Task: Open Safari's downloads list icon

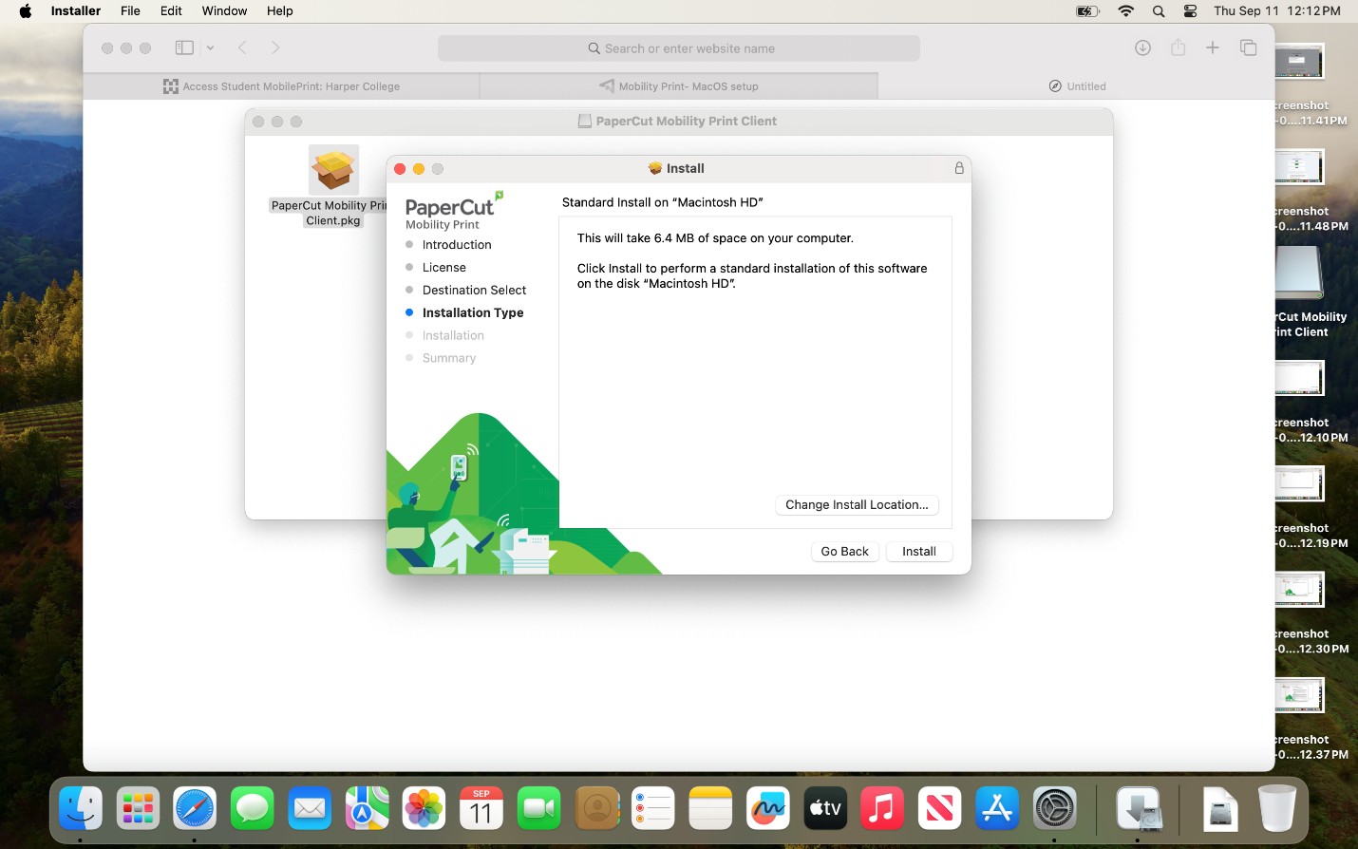Action: pyautogui.click(x=1142, y=47)
